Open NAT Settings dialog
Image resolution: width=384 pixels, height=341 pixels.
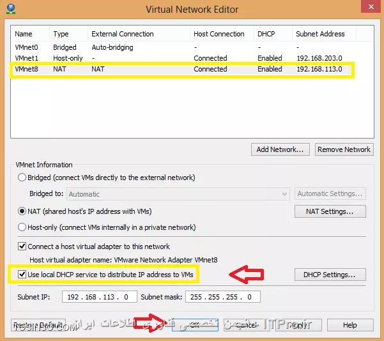(x=330, y=211)
